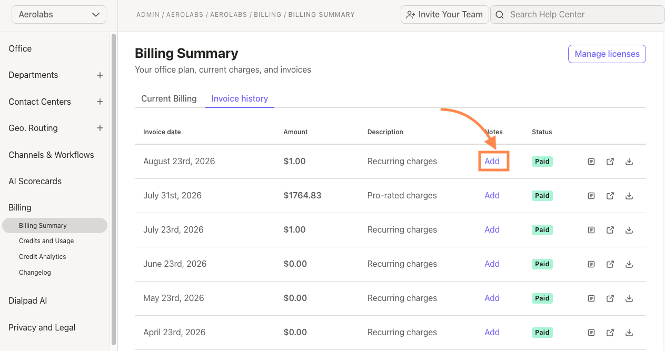
Task: Go to Privacy and Legal
Action: [42, 327]
